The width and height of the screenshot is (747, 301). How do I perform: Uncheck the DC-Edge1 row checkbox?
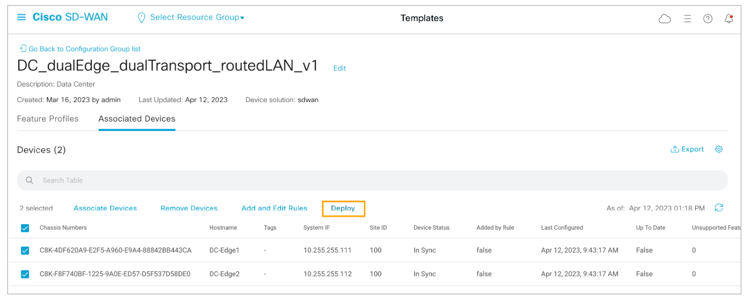point(25,251)
